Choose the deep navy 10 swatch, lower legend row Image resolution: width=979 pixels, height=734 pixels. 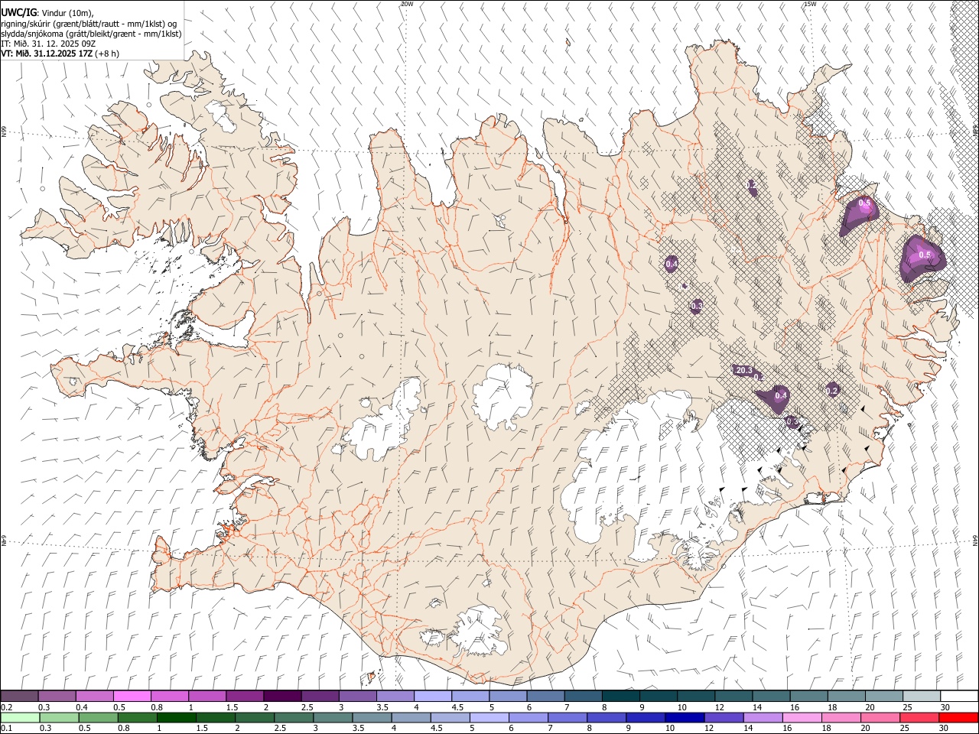tap(685, 717)
